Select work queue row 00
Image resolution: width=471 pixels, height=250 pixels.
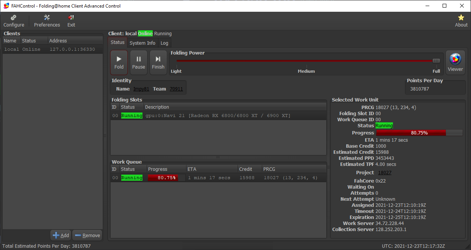click(x=218, y=178)
